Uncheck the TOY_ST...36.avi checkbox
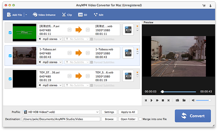This screenshot has height=131, width=218. pyautogui.click(x=10, y=79)
